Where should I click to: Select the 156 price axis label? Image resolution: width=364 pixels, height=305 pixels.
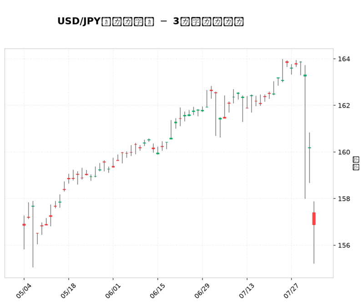click(x=344, y=245)
